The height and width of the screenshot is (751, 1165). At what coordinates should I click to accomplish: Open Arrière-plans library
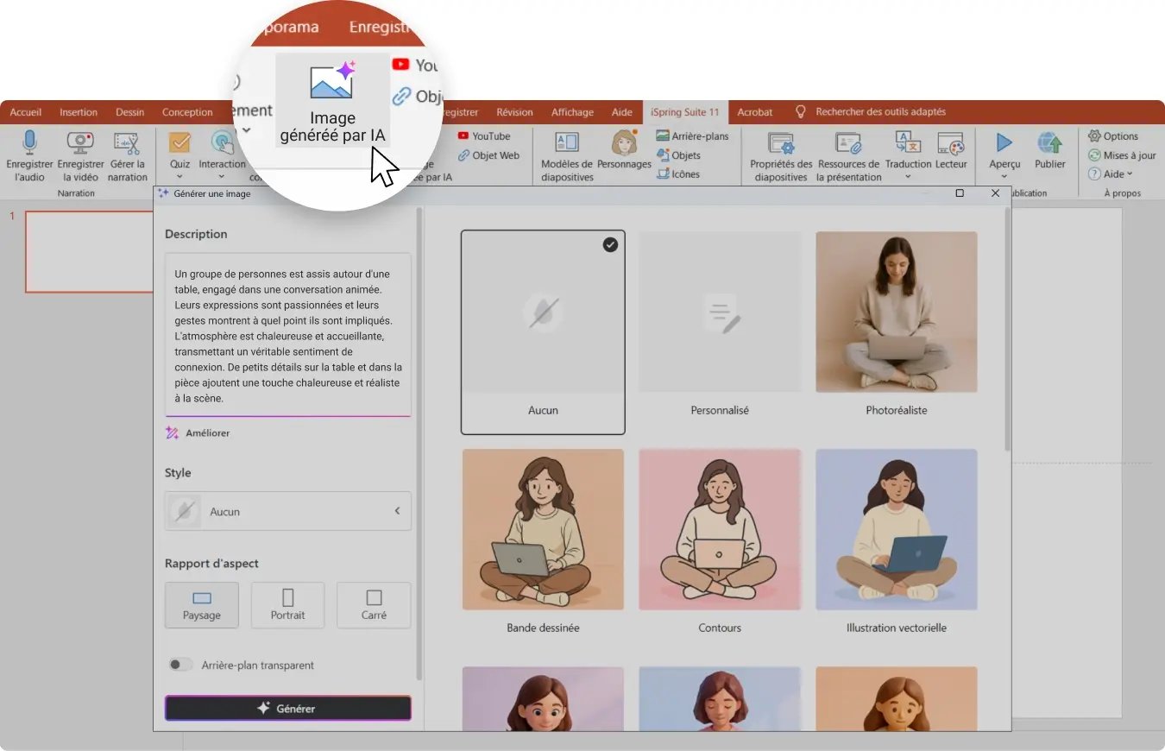[x=692, y=136]
